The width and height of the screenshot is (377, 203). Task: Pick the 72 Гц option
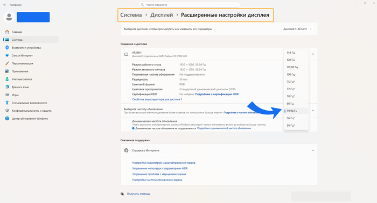pos(296,89)
